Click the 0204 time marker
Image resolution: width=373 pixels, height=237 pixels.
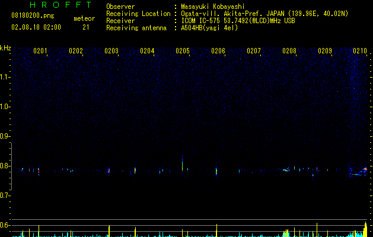[x=147, y=51]
